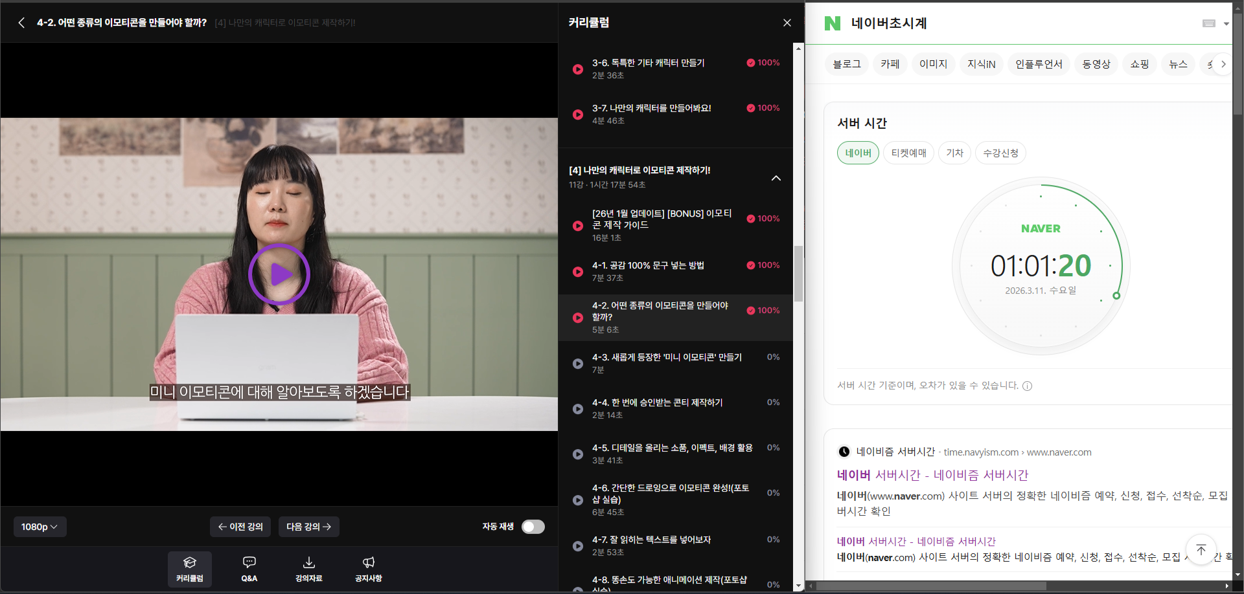
Task: Expand the Naver search box dropdown arrow
Action: click(x=1227, y=24)
